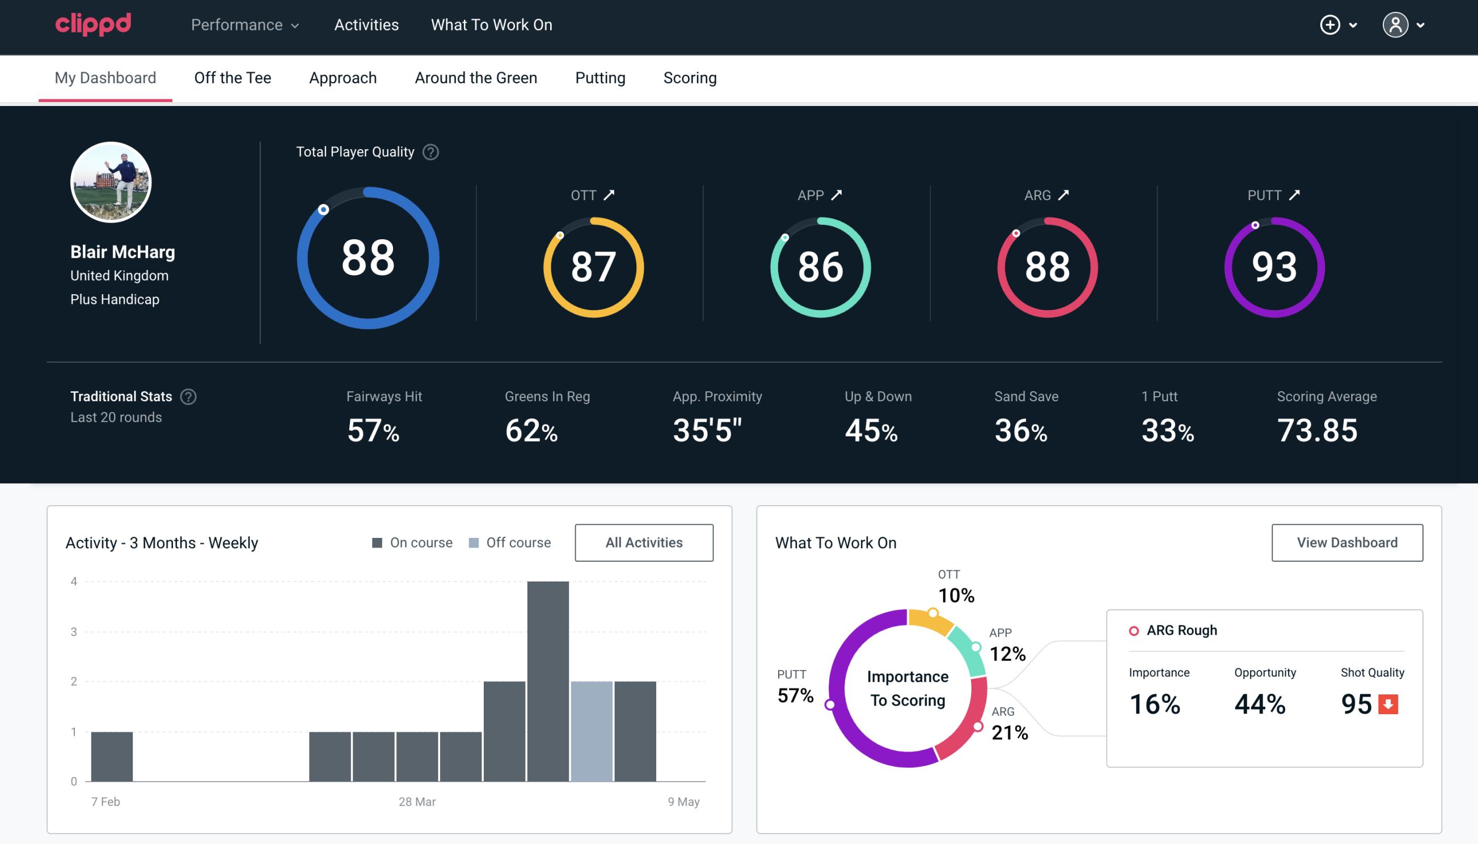Select the Scoring tab
This screenshot has width=1478, height=844.
tap(690, 77)
